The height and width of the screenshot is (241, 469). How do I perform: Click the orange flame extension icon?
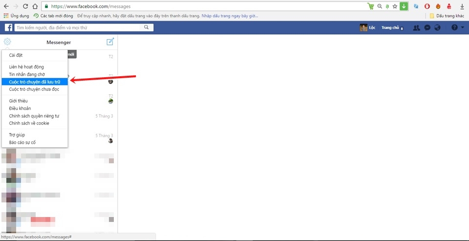click(x=438, y=6)
